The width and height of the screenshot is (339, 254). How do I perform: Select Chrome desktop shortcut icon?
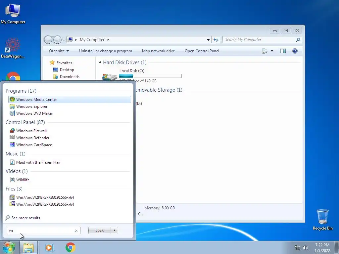point(13,76)
